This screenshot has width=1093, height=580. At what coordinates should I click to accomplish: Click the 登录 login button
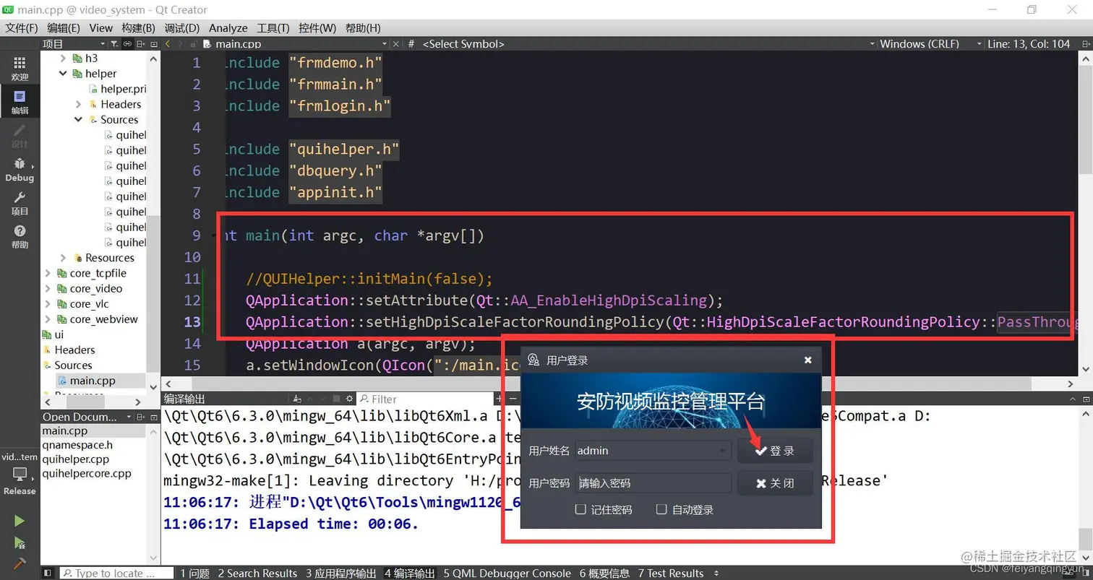point(776,449)
